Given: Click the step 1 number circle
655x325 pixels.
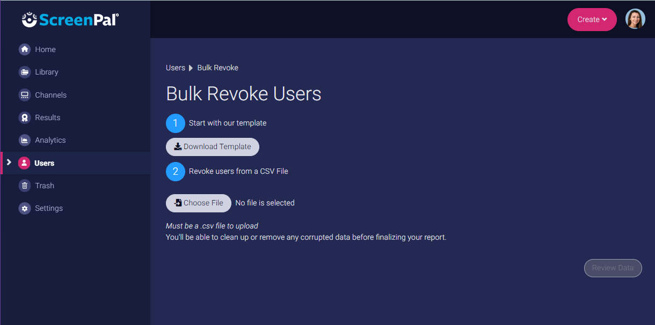Looking at the screenshot, I should tap(176, 123).
